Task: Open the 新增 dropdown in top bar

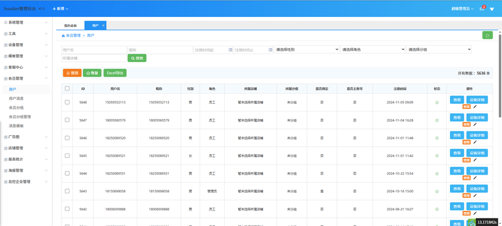Action: (60, 9)
